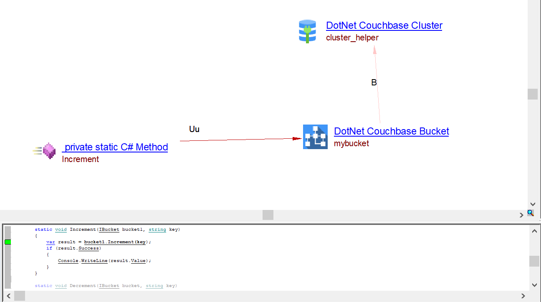Select the Couchbase Bucket node icon
Viewport: 541px width, 302px height.
tap(315, 137)
